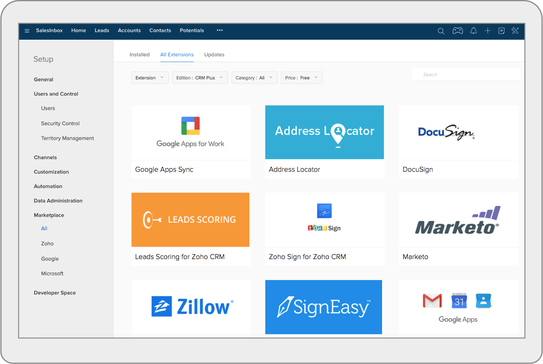The image size is (543, 364).
Task: Open the game controller icon
Action: point(457,31)
